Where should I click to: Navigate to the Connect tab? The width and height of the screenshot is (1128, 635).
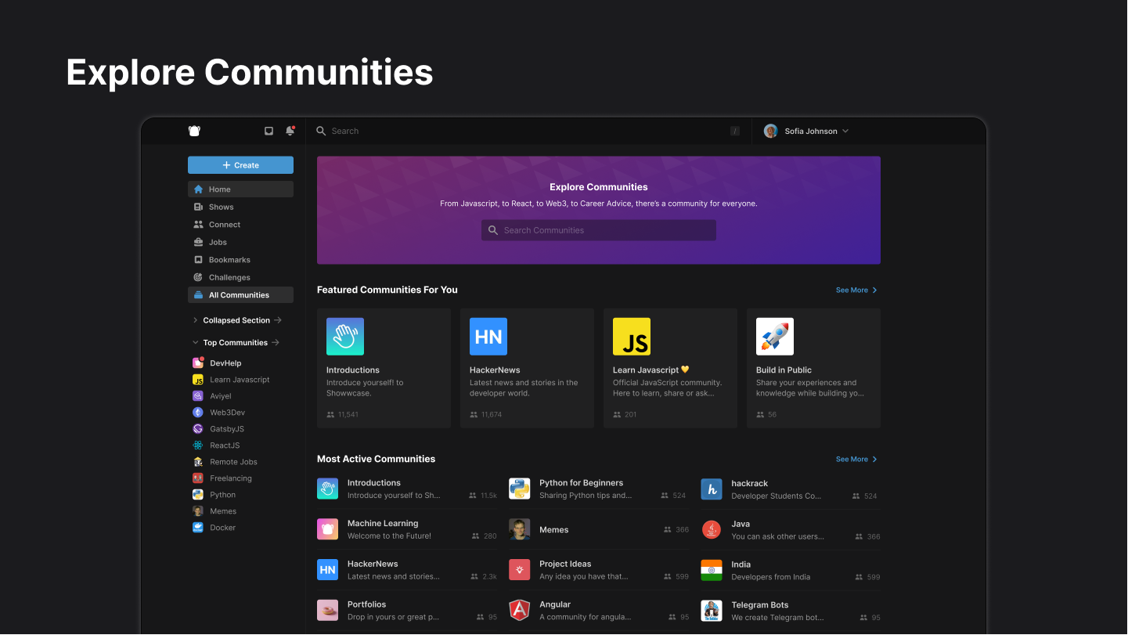224,224
